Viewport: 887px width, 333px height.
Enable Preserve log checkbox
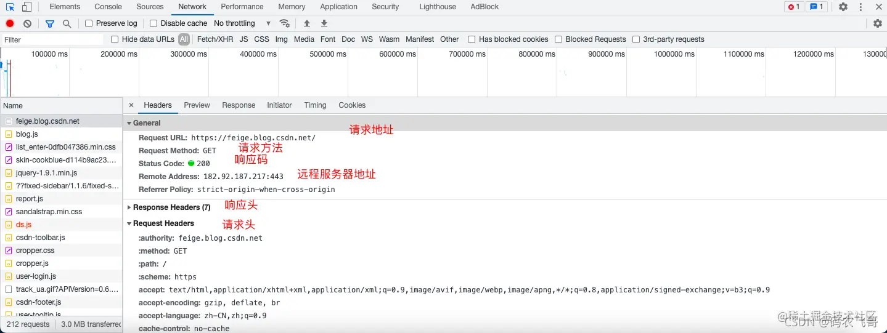(x=89, y=23)
